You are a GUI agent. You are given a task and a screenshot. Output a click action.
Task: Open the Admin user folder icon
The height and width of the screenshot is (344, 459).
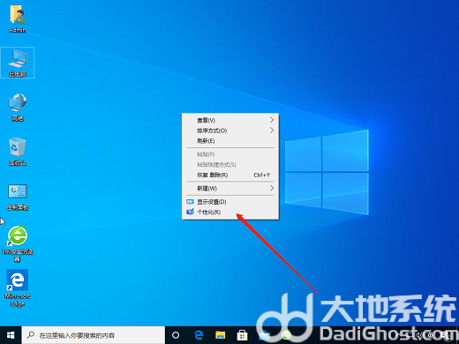tap(18, 19)
